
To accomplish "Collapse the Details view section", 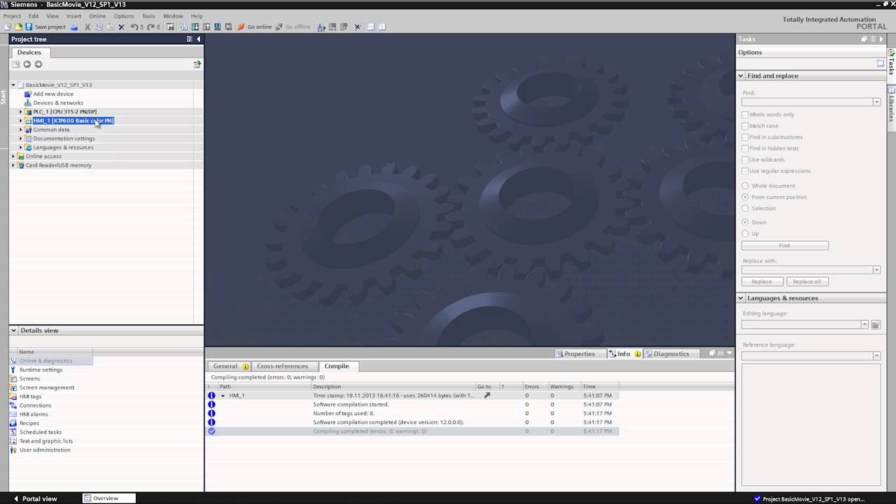I will [13, 330].
